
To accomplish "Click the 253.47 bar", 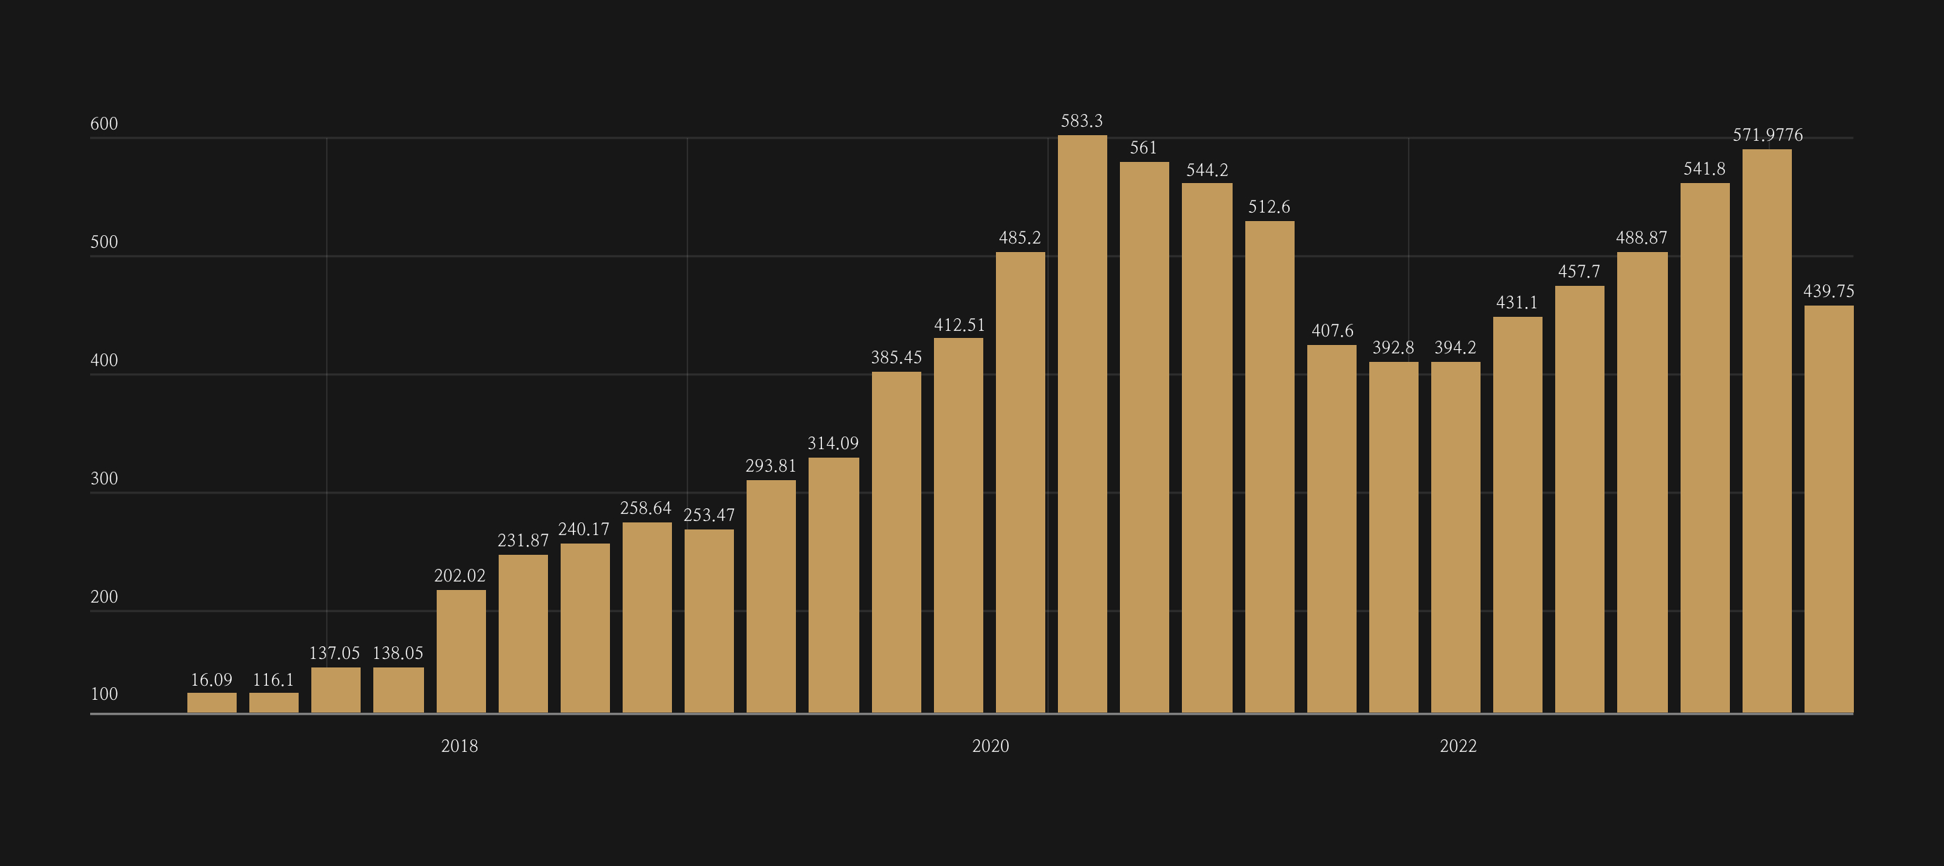I will (709, 621).
